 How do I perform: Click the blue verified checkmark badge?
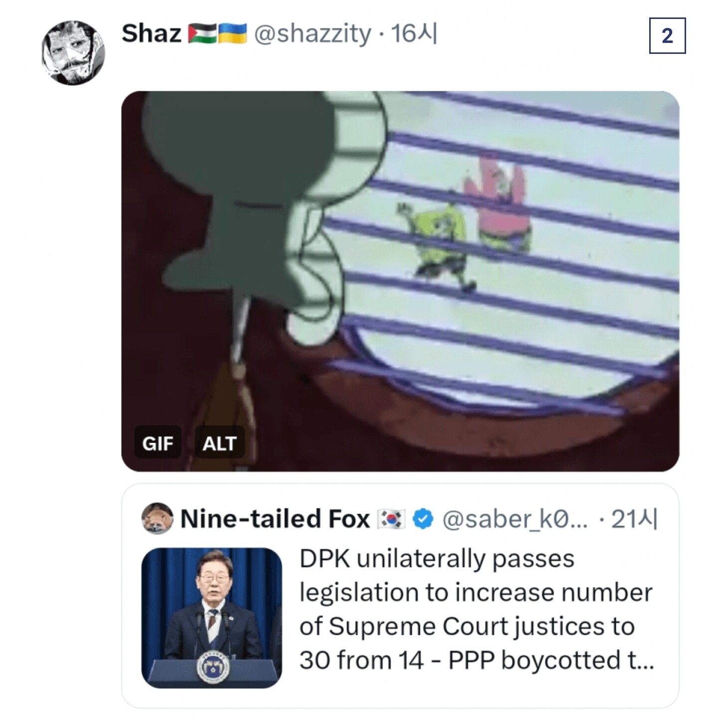(423, 519)
